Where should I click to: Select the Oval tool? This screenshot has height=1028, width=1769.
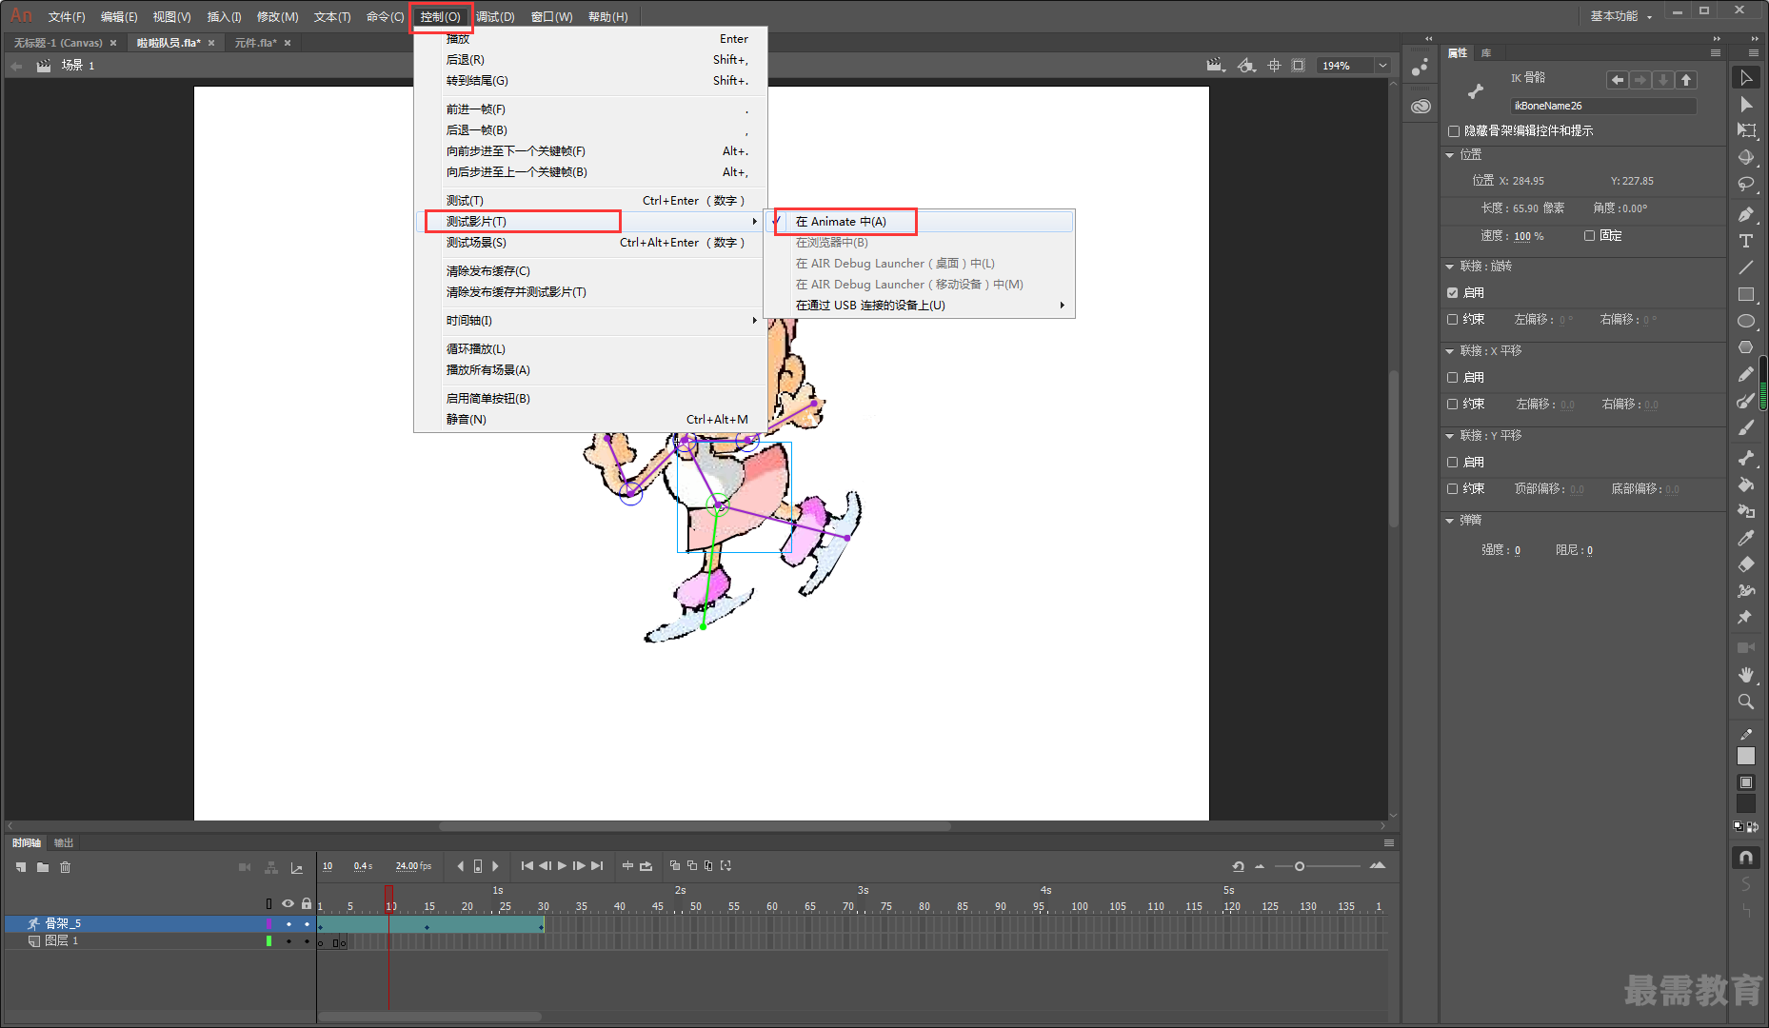(1745, 321)
